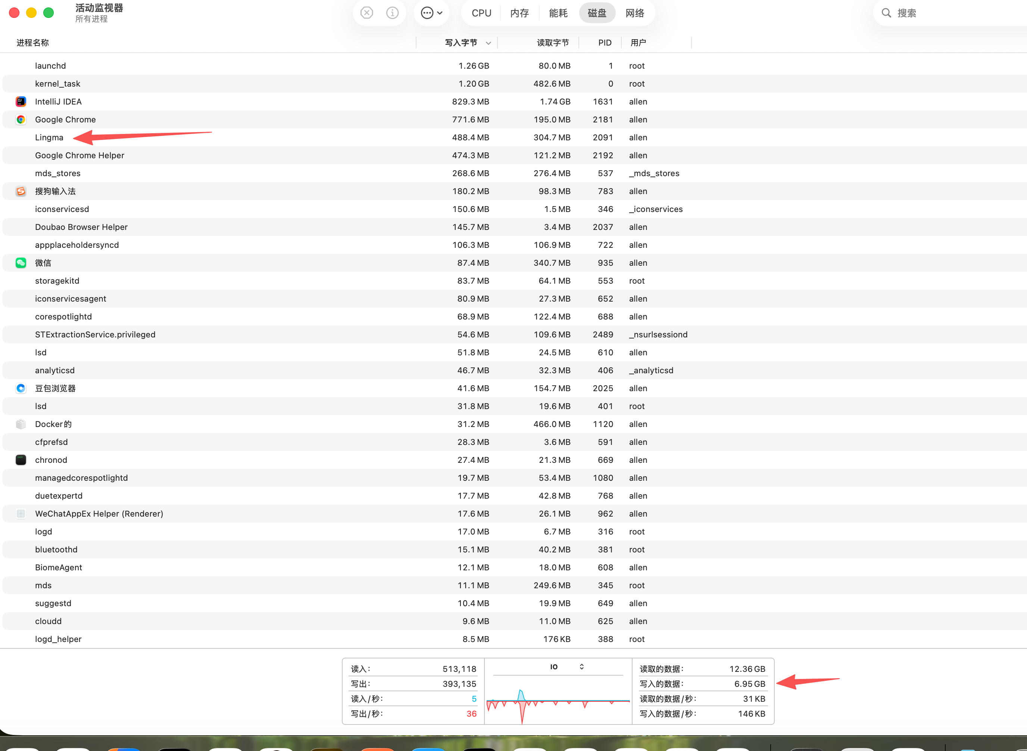Select the Lingma process row
This screenshot has height=751, width=1027.
coord(49,137)
